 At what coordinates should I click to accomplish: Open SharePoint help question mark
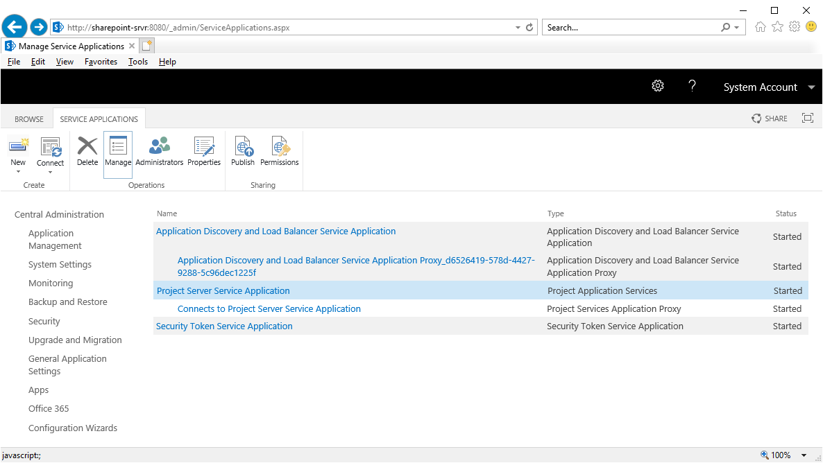point(692,86)
